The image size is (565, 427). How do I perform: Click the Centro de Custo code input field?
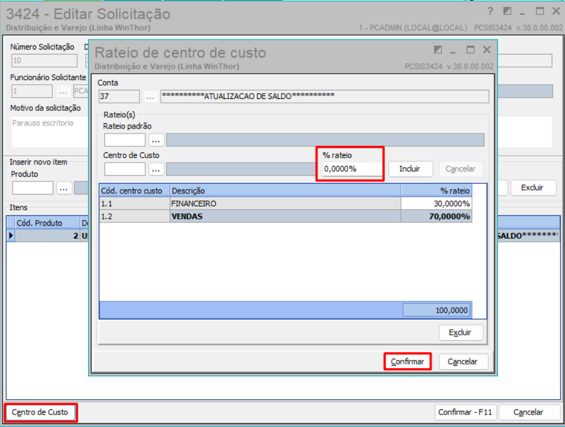125,169
